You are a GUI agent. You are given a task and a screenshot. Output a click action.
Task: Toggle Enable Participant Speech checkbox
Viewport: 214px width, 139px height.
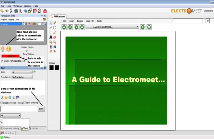tap(2, 61)
